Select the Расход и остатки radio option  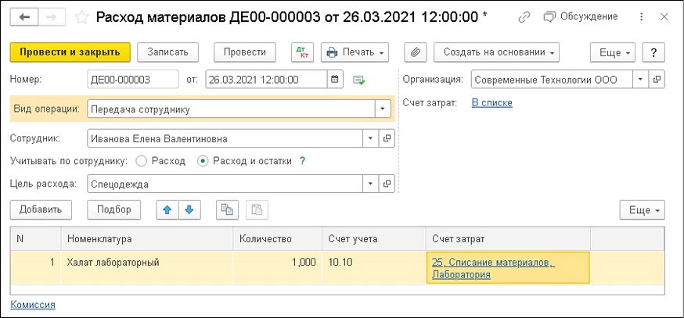coord(203,161)
